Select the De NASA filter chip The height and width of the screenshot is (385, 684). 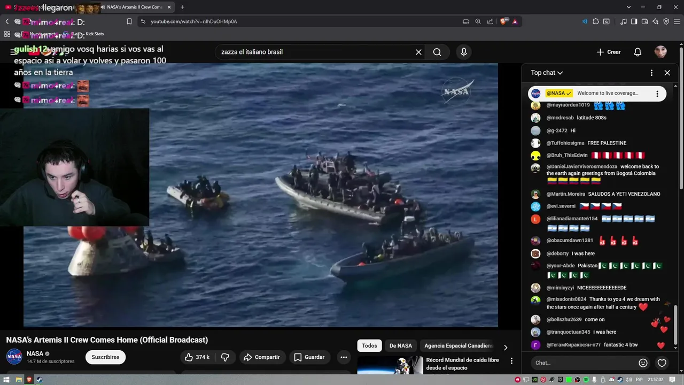[401, 346]
